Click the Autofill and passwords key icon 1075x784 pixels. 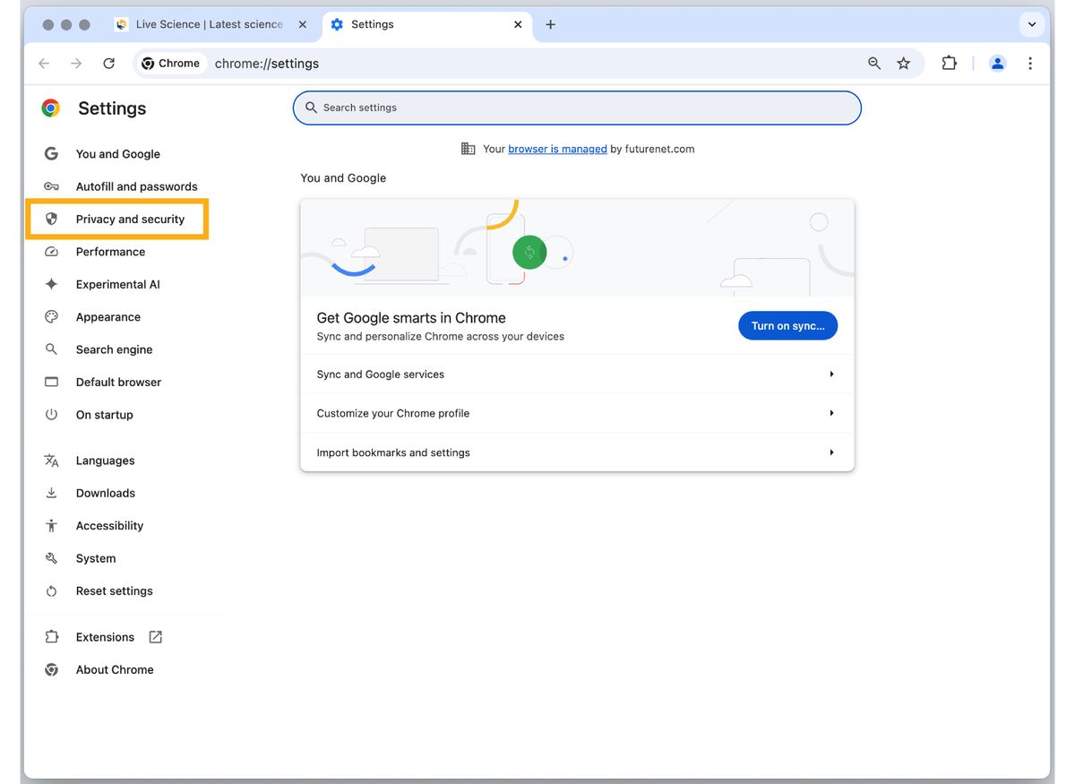[51, 186]
